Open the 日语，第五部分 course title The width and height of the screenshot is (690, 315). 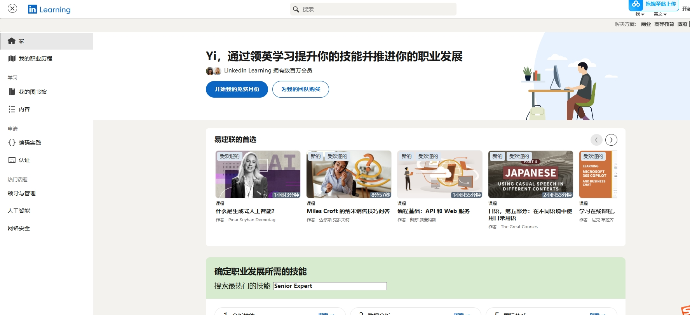530,215
